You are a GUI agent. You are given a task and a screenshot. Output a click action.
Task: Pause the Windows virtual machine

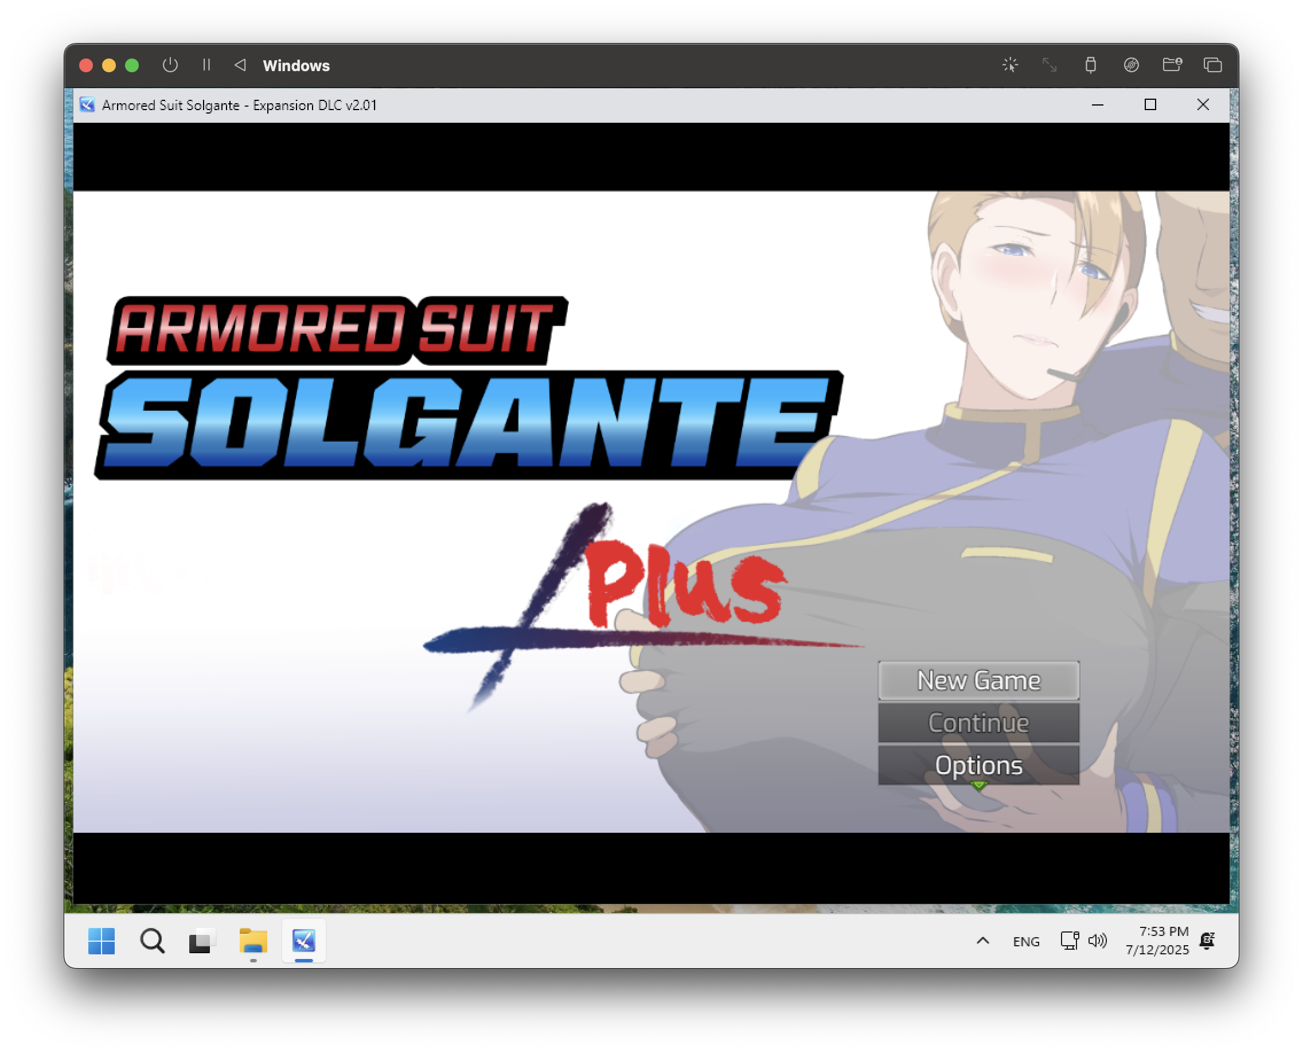(x=206, y=65)
